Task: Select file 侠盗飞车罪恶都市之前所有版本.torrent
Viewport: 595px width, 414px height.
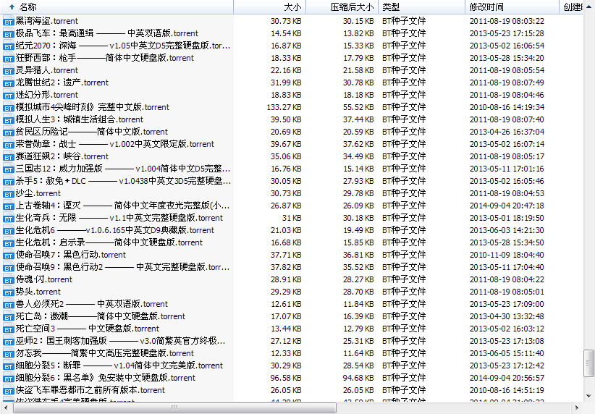Action: pyautogui.click(x=90, y=390)
